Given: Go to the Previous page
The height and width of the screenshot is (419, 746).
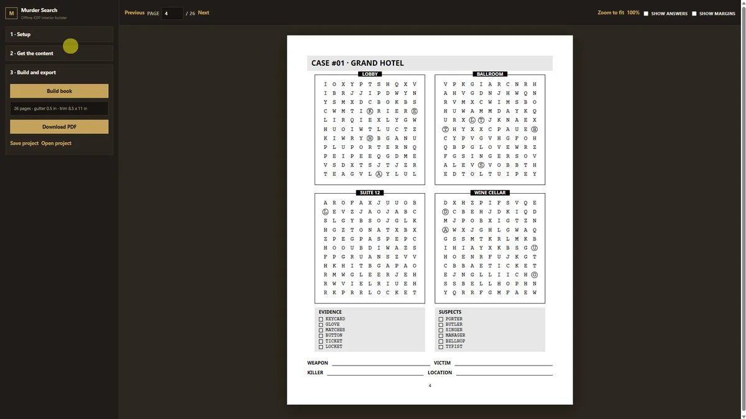Looking at the screenshot, I should [134, 12].
